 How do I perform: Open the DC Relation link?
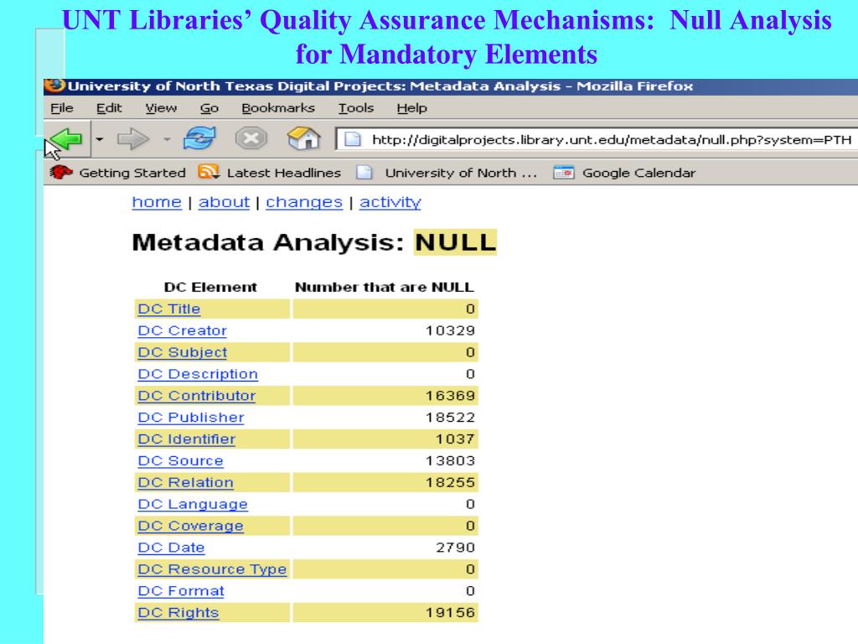[185, 482]
